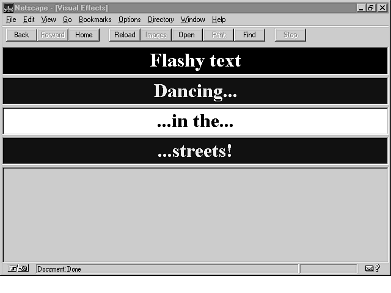
Task: Click the status bar progress indicator area
Action: point(328,269)
